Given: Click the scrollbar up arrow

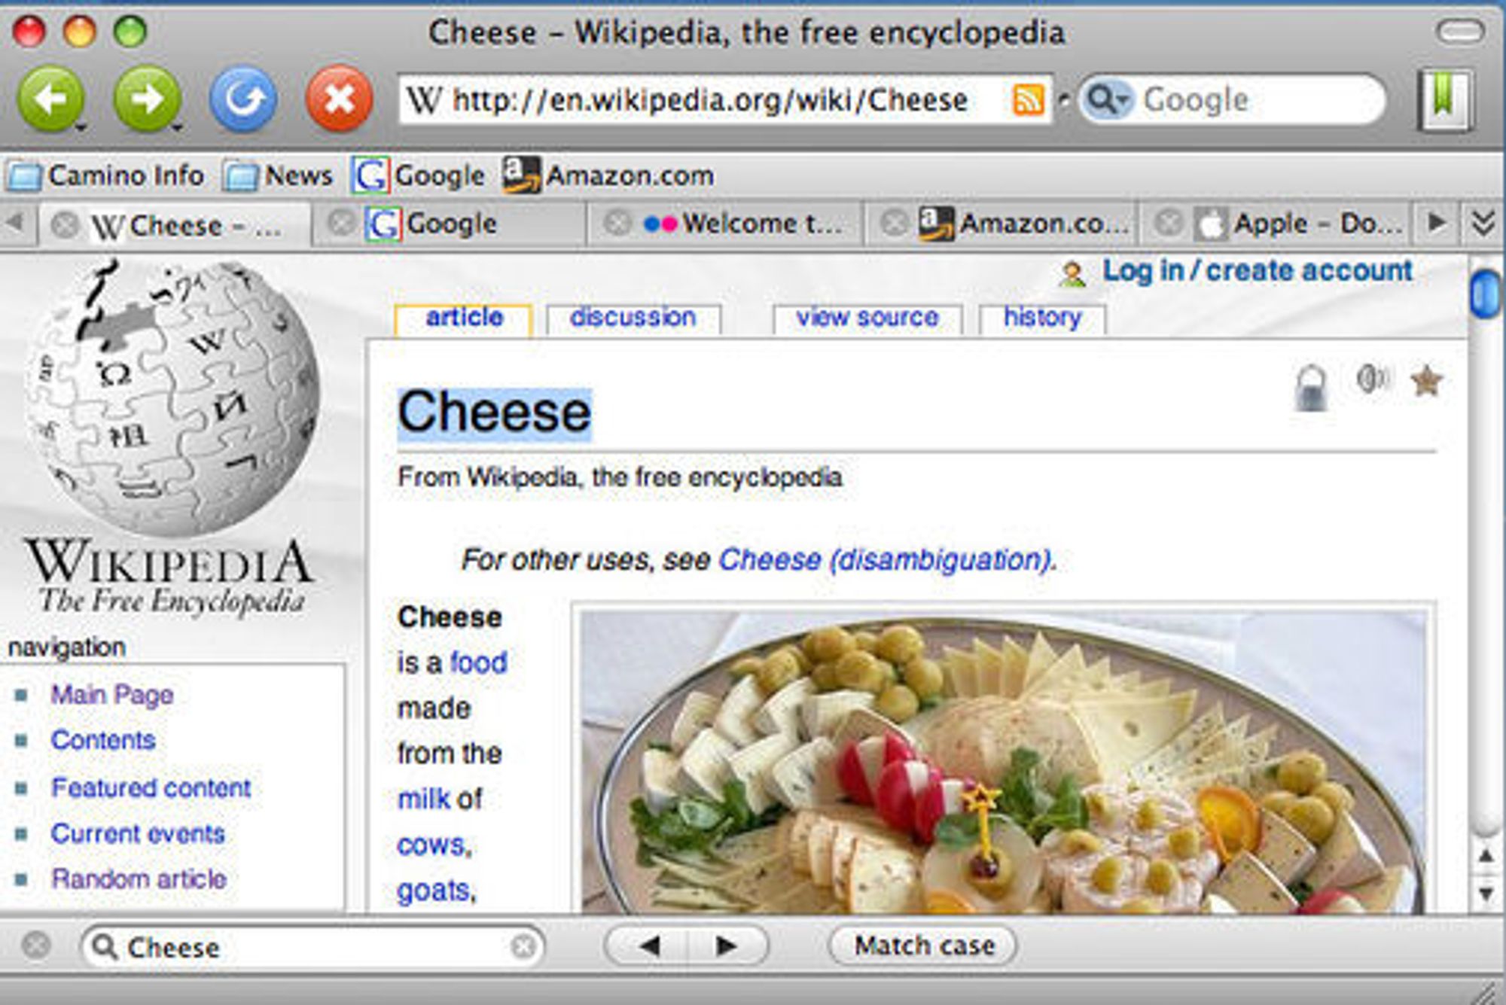Looking at the screenshot, I should (x=1486, y=855).
